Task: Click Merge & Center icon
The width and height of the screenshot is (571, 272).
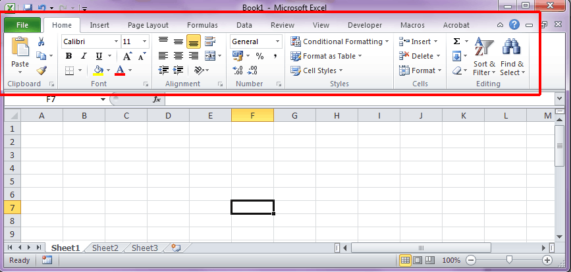Action: pos(210,56)
